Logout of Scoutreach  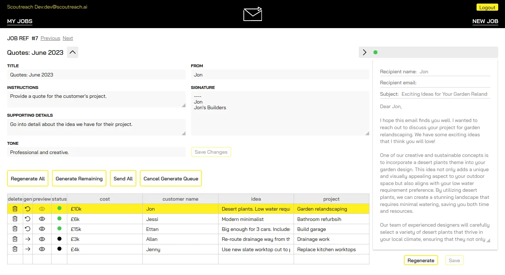tap(487, 7)
